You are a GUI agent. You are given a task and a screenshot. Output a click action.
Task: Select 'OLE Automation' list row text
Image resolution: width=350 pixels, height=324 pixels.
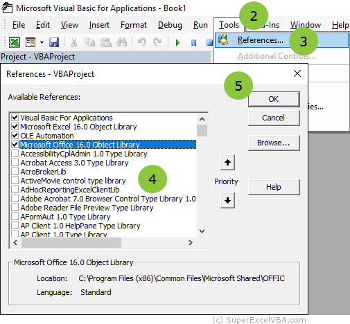coord(47,136)
